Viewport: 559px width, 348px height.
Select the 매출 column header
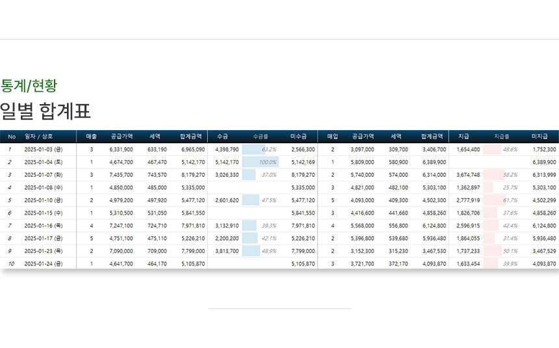click(91, 137)
